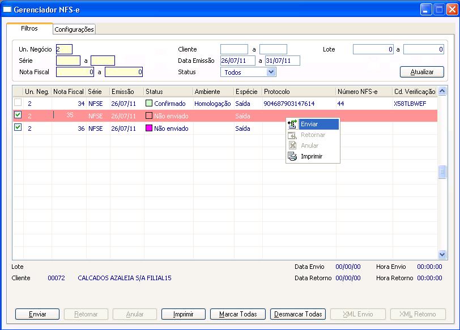Click the client code 00072
This screenshot has height=330, width=460.
pyautogui.click(x=56, y=278)
